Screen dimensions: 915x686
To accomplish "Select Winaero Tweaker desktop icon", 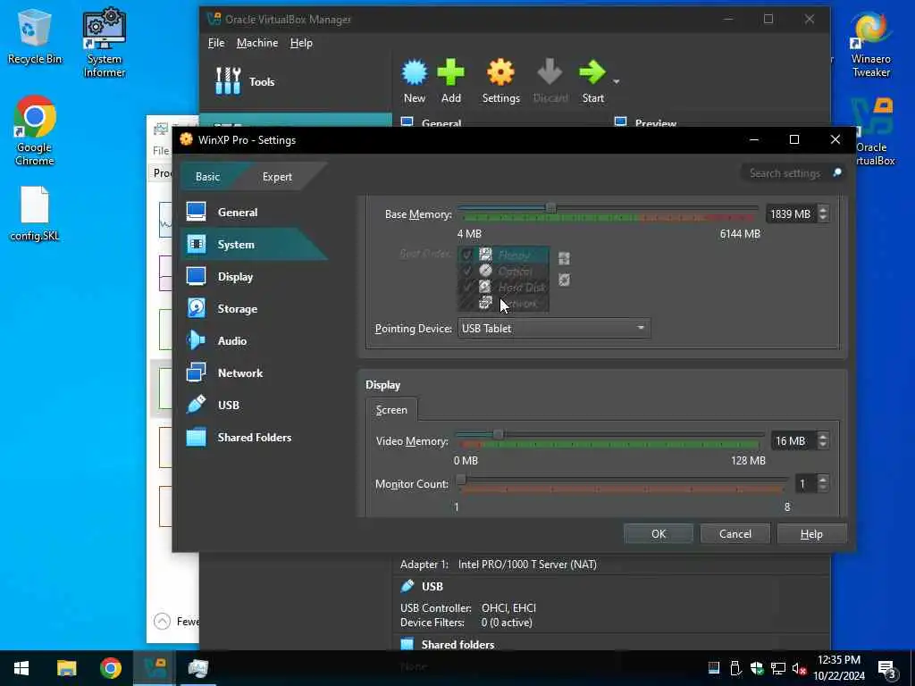I will pyautogui.click(x=870, y=45).
